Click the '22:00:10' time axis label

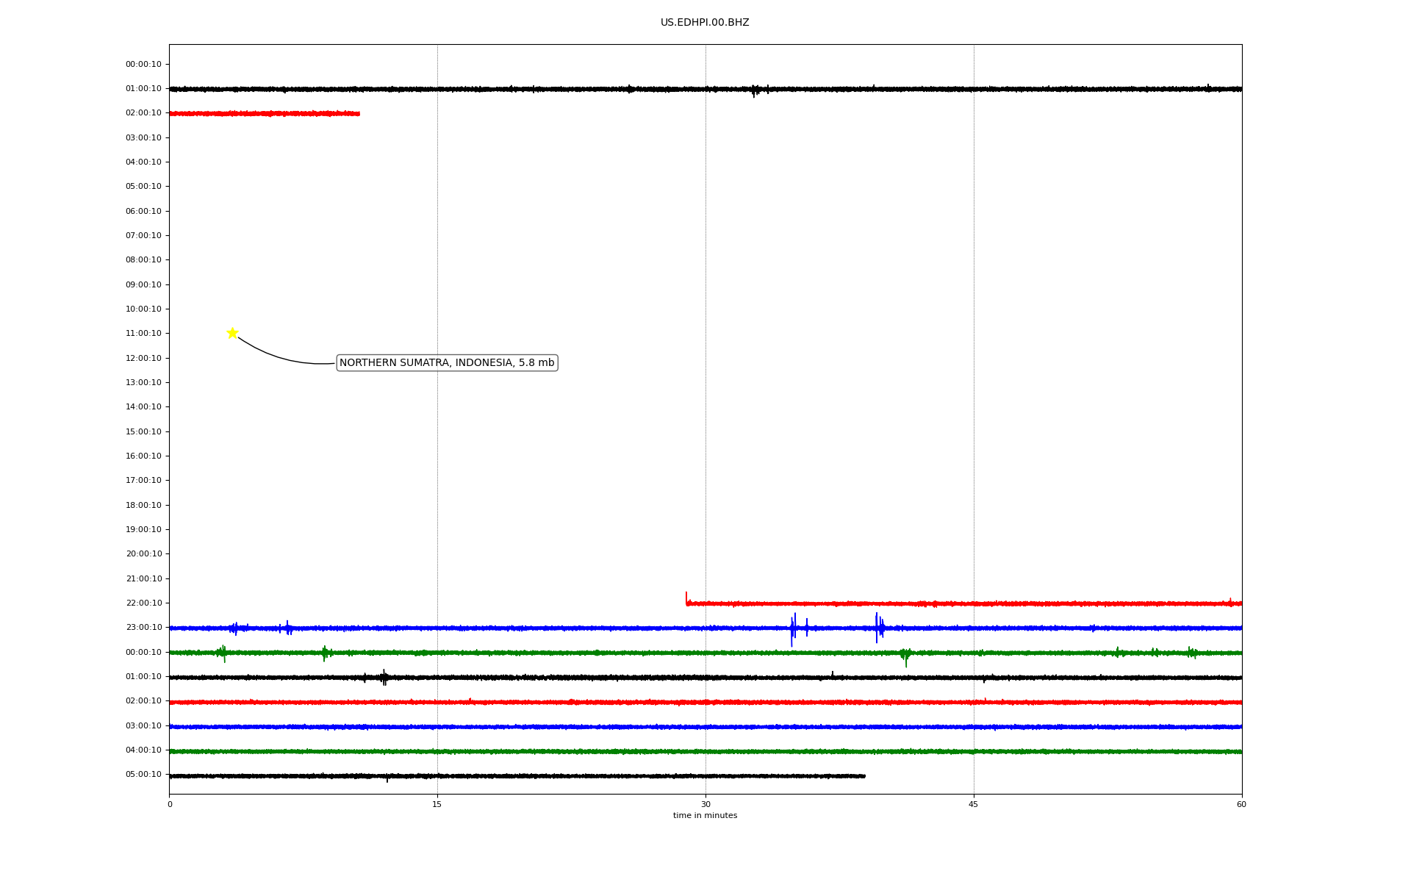tap(143, 603)
